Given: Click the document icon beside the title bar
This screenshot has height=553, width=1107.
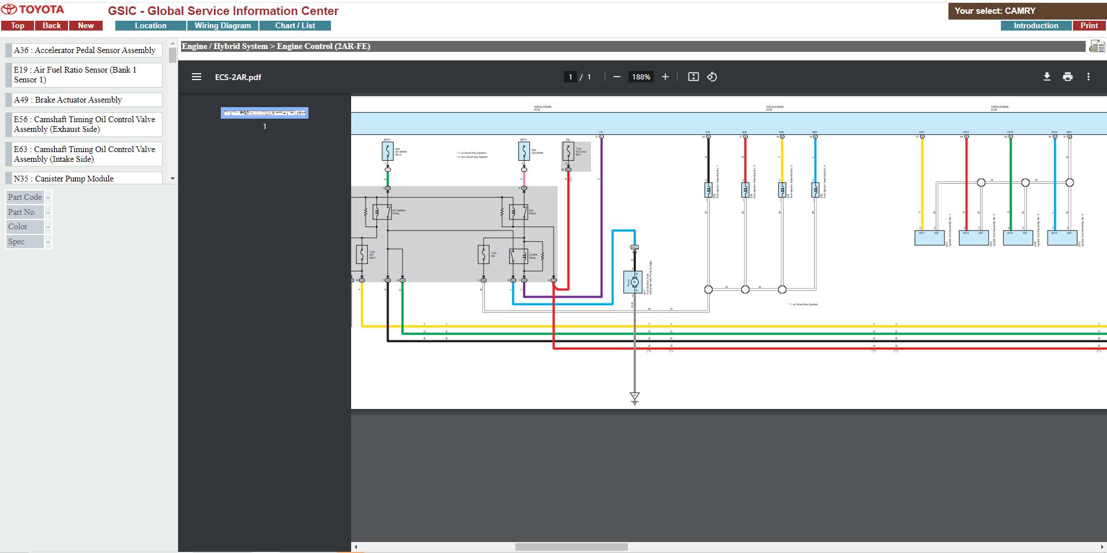Looking at the screenshot, I should tap(1097, 47).
